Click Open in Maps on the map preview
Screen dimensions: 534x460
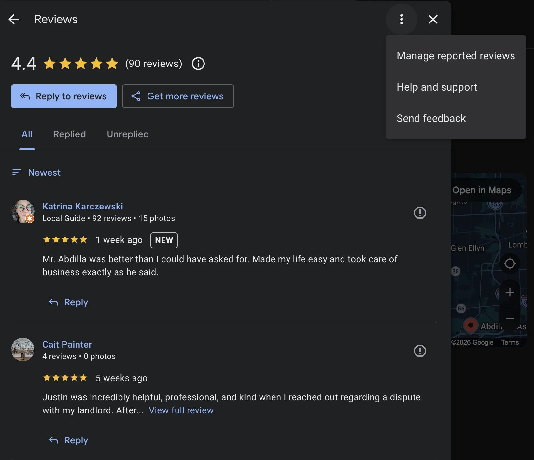coord(482,190)
